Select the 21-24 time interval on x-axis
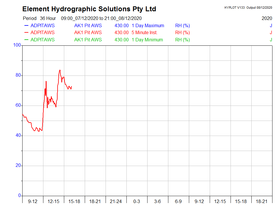 click(116, 201)
